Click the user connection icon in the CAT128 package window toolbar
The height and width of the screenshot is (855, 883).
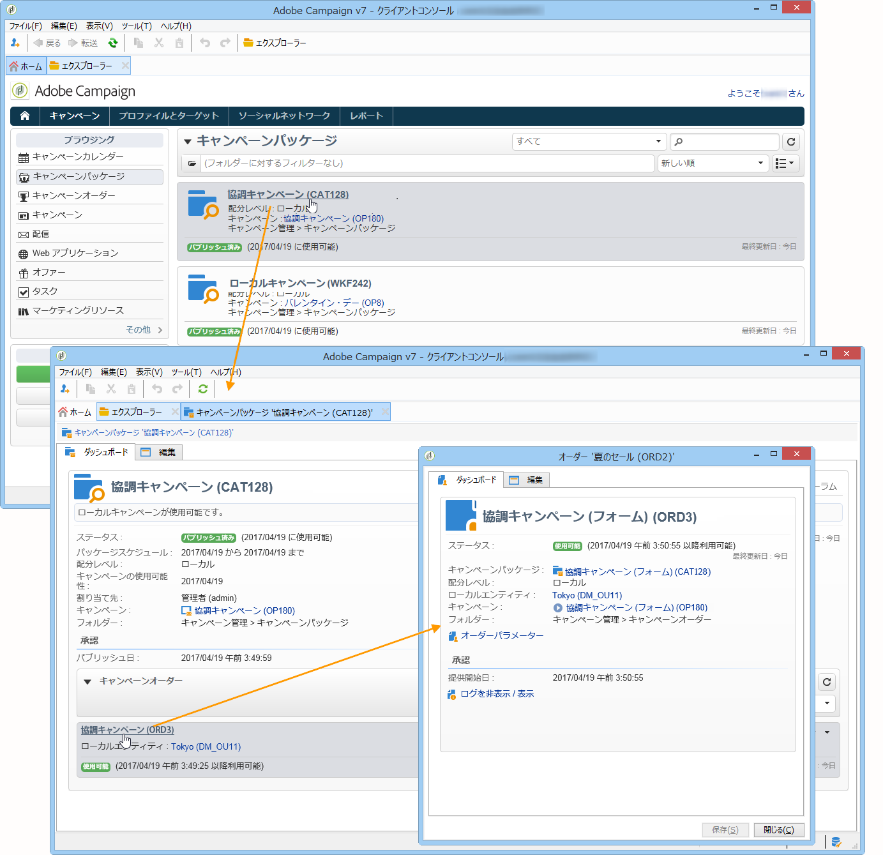point(65,389)
